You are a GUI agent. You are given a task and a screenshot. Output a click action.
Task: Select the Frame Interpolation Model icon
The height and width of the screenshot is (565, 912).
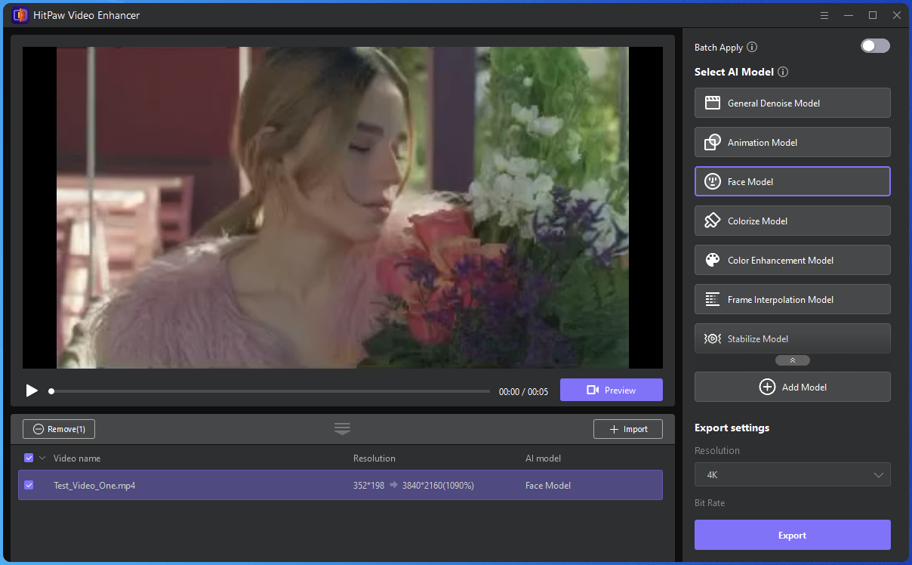click(x=712, y=299)
